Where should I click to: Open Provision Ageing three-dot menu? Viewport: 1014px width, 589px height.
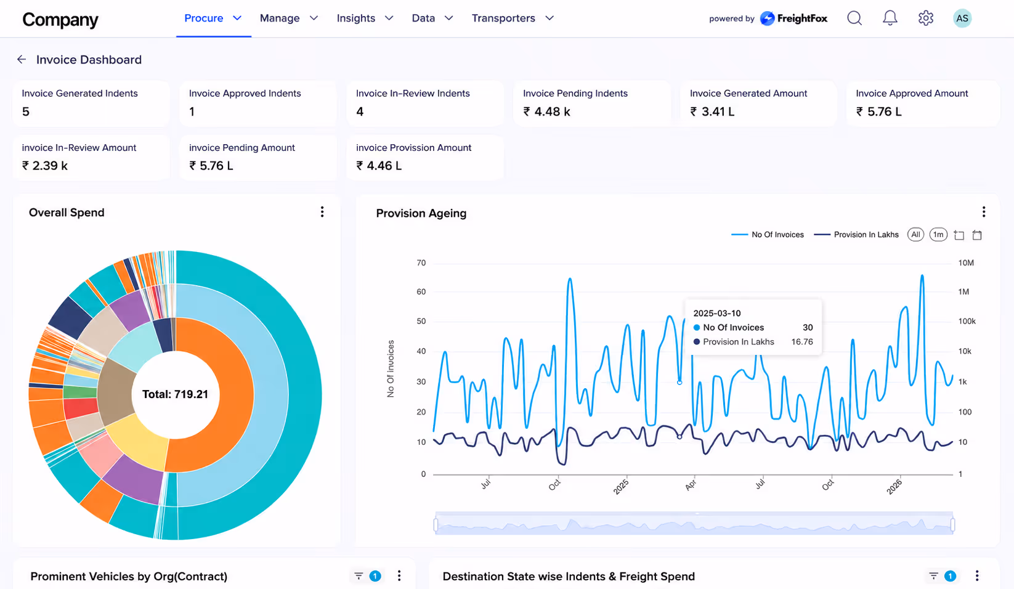coord(983,212)
